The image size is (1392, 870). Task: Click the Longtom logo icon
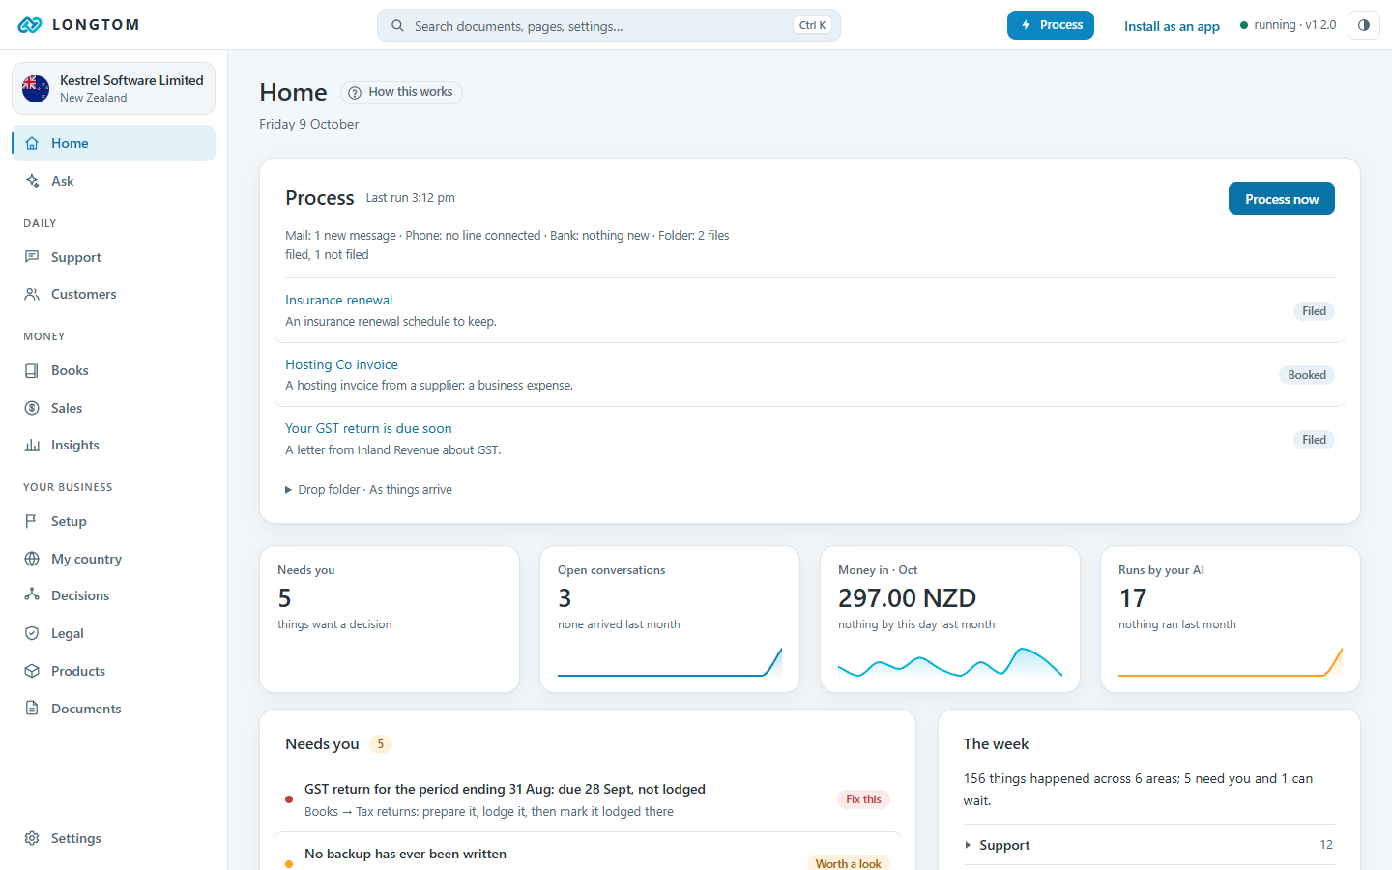click(30, 25)
